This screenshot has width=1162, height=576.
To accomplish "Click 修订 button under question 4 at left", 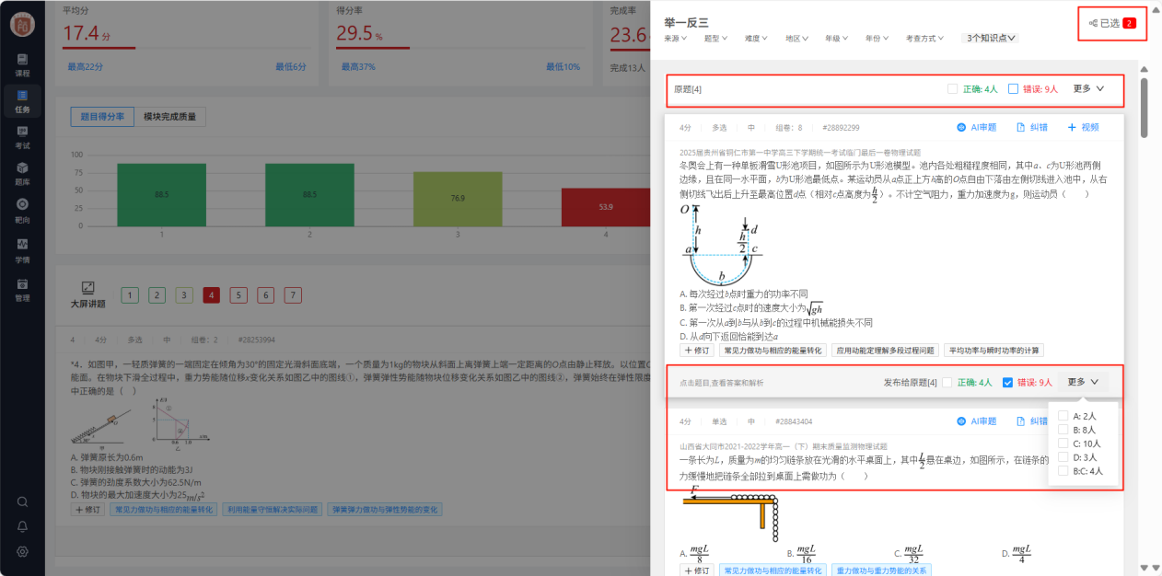I will (88, 509).
